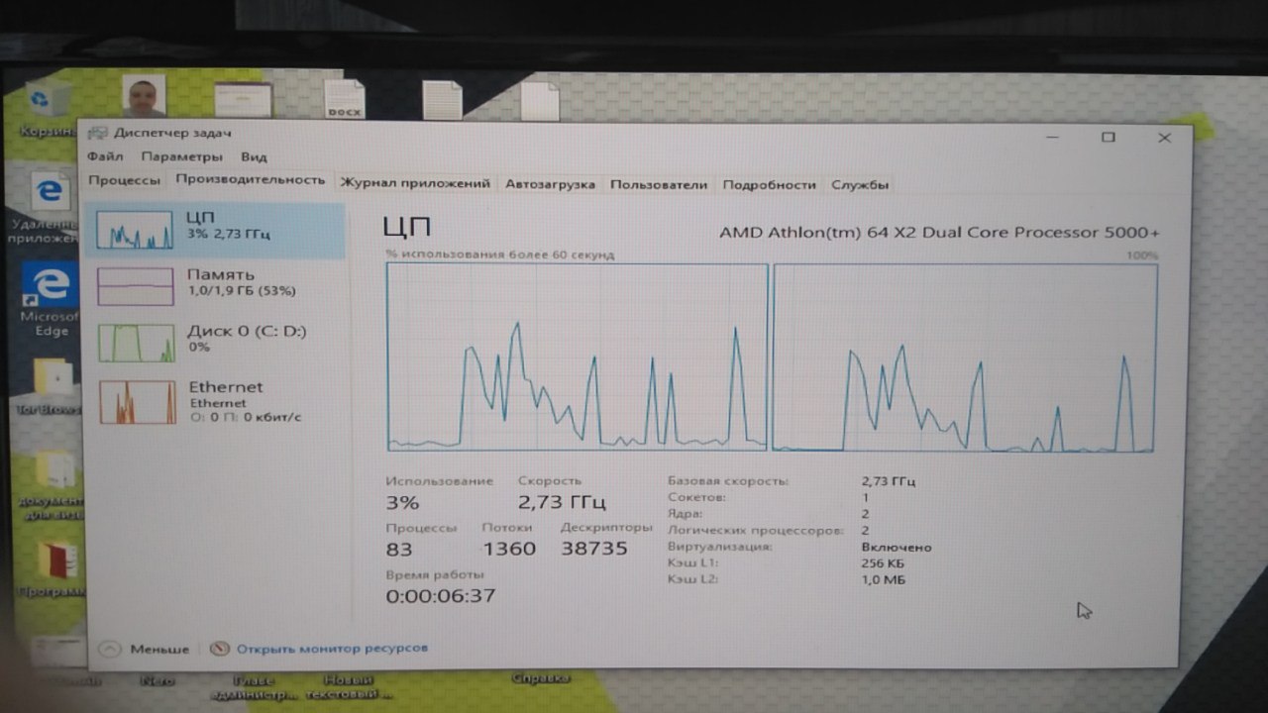This screenshot has height=713, width=1268.
Task: Click the AMD Athlon processor name text
Action: 939,233
